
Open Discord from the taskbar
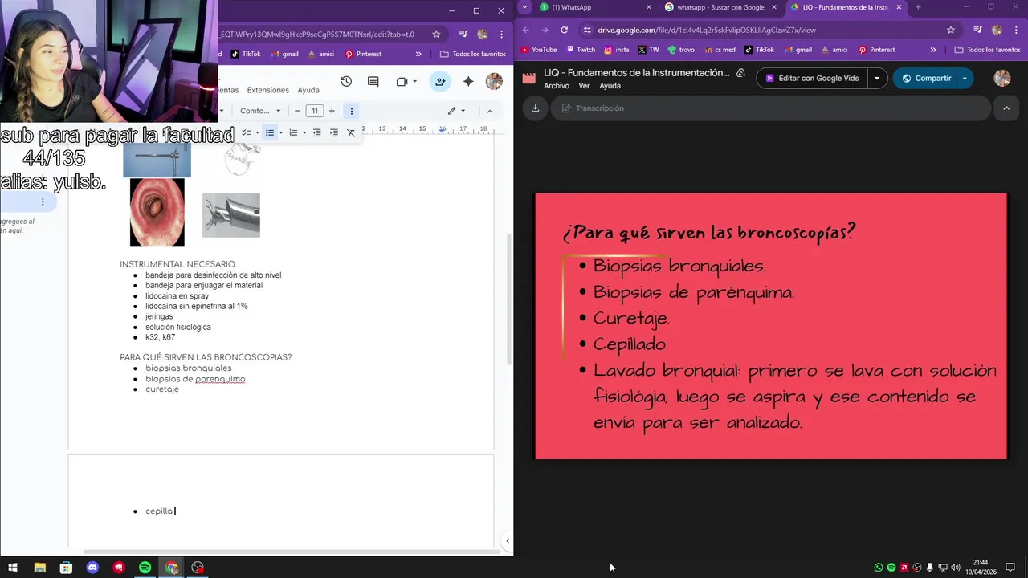pyautogui.click(x=92, y=568)
